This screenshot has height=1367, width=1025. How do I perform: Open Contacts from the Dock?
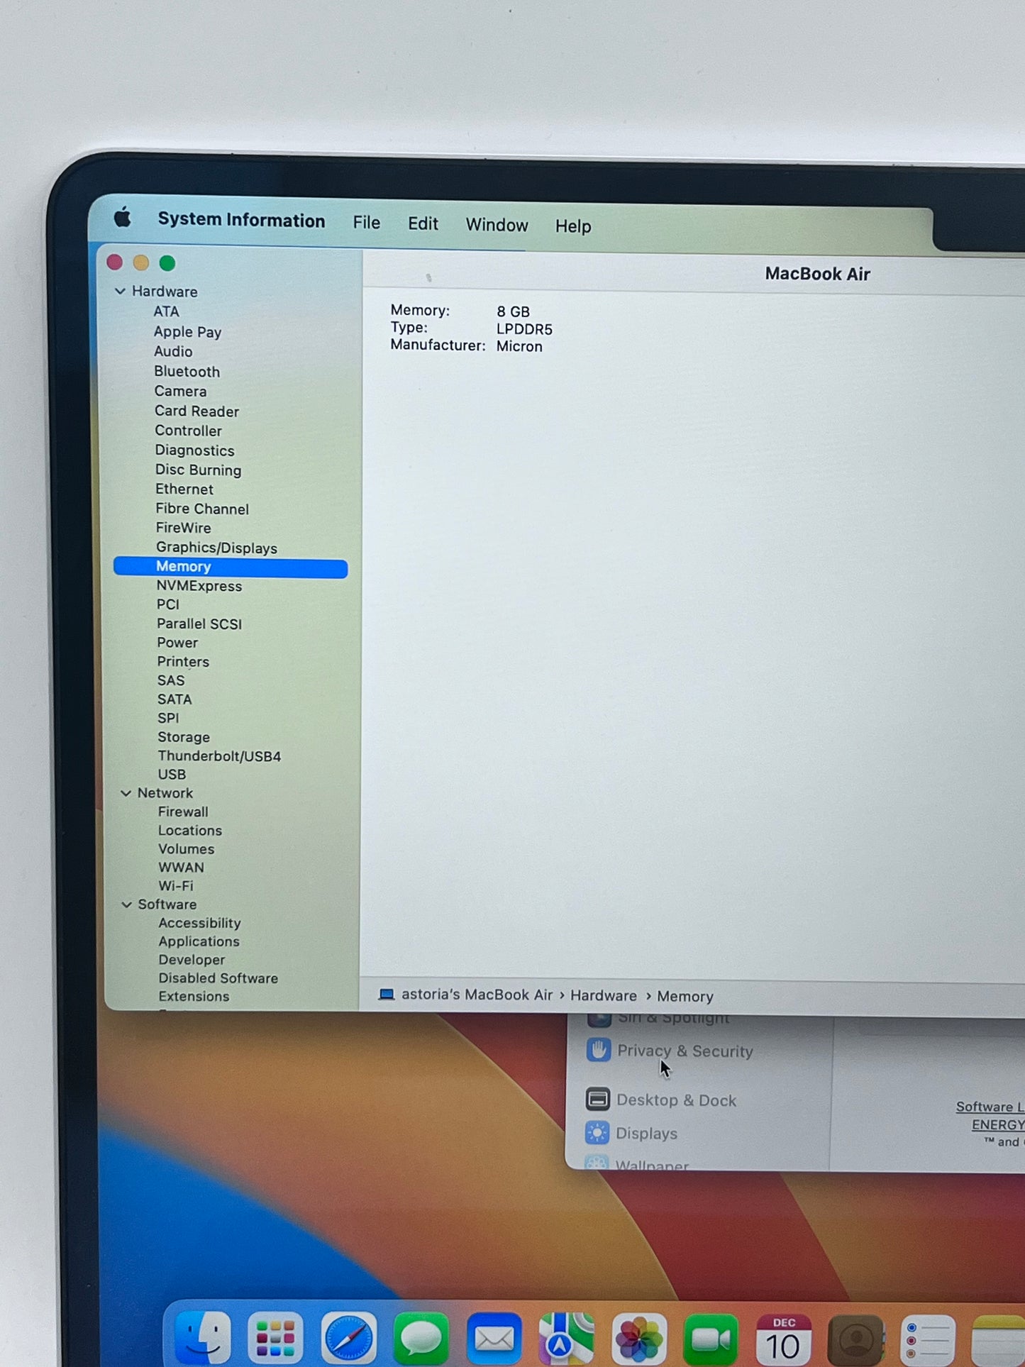click(x=856, y=1339)
